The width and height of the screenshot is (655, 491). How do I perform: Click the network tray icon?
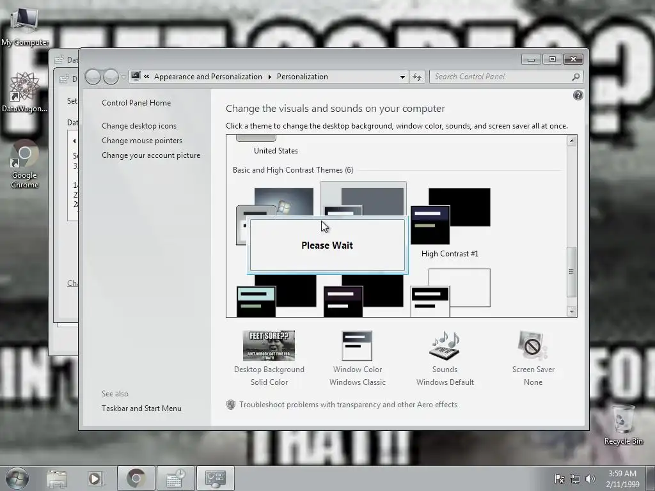tap(575, 479)
